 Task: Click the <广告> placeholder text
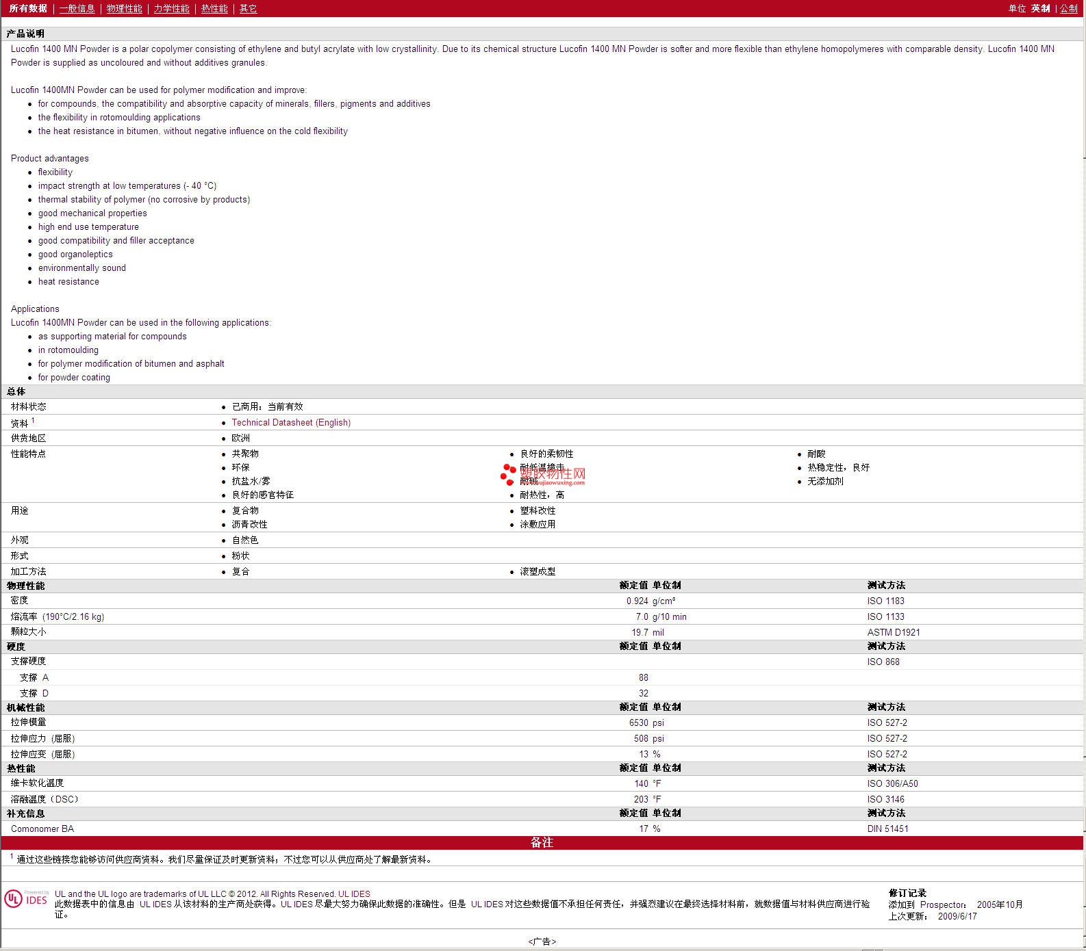coord(542,941)
